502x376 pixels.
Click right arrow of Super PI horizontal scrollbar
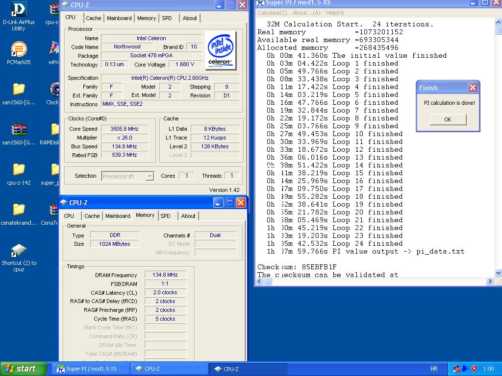(490, 282)
